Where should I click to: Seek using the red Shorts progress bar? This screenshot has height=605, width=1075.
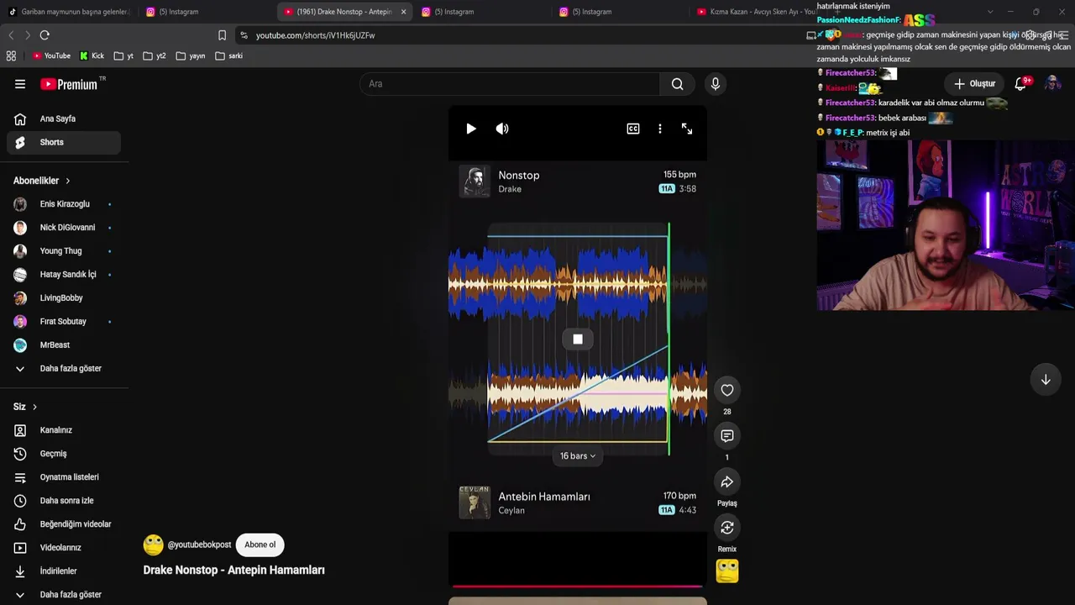(x=577, y=587)
